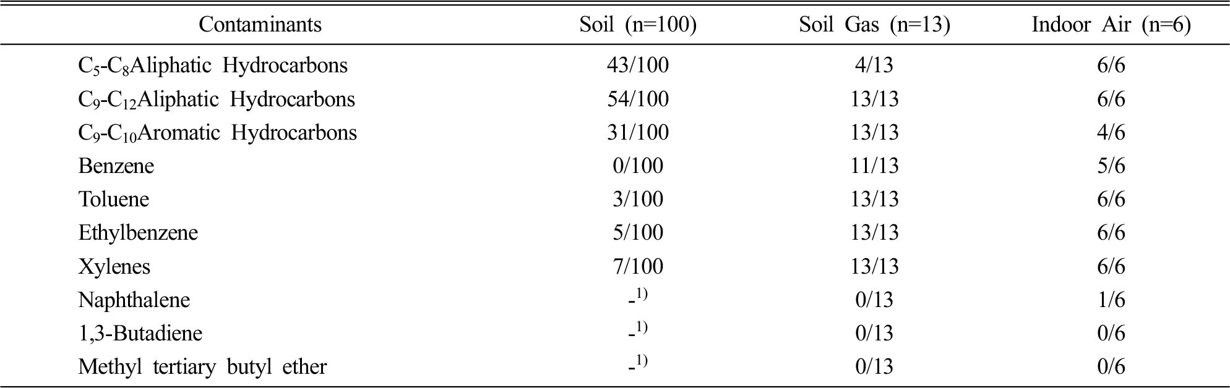
Task: Select the 54/100 soil value
Action: 638,99
